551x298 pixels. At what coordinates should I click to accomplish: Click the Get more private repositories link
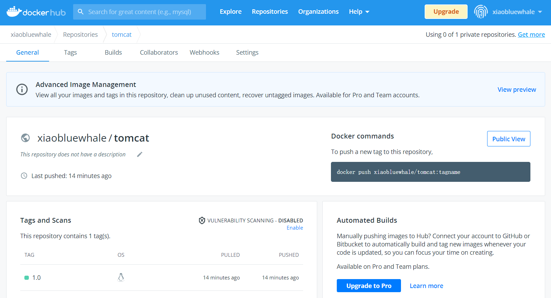[531, 35]
